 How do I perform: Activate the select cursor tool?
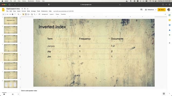click(x=23, y=14)
